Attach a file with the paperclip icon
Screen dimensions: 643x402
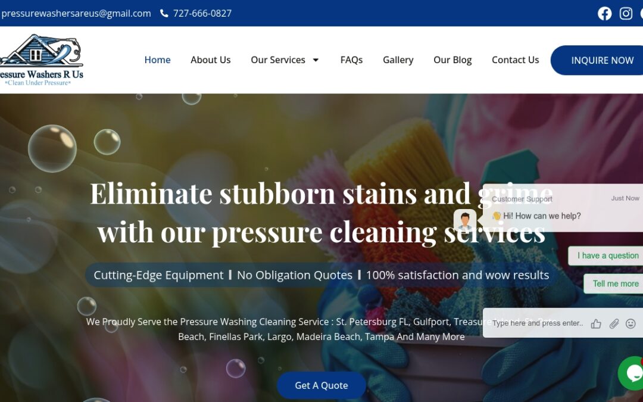[614, 323]
